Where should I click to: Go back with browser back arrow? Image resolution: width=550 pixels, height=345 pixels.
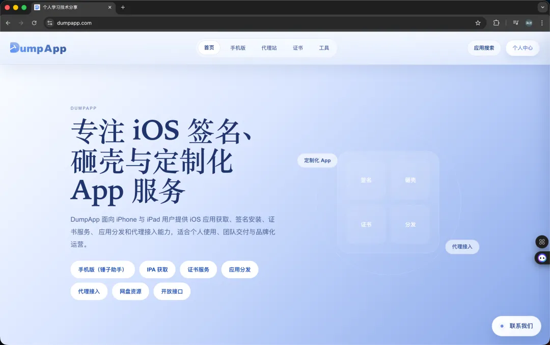pyautogui.click(x=8, y=23)
